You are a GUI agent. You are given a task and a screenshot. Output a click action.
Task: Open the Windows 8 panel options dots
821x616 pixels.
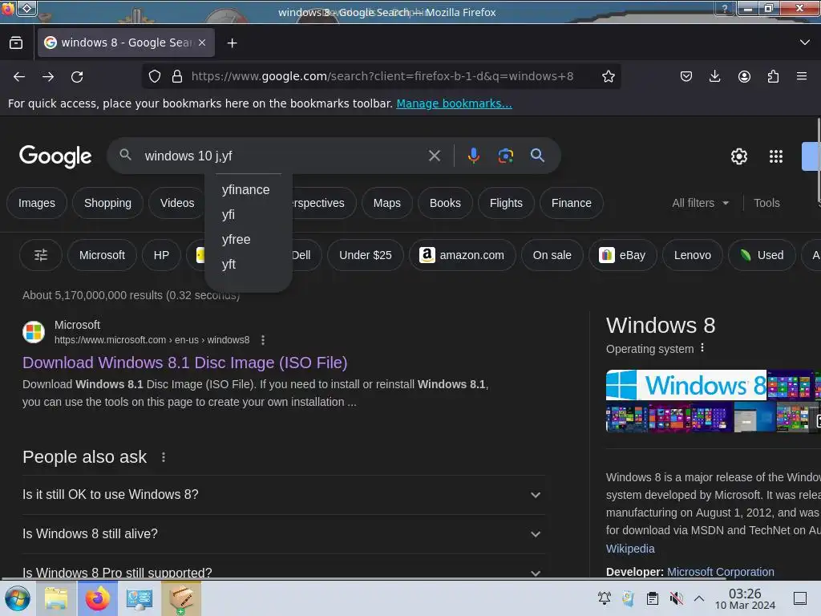702,348
